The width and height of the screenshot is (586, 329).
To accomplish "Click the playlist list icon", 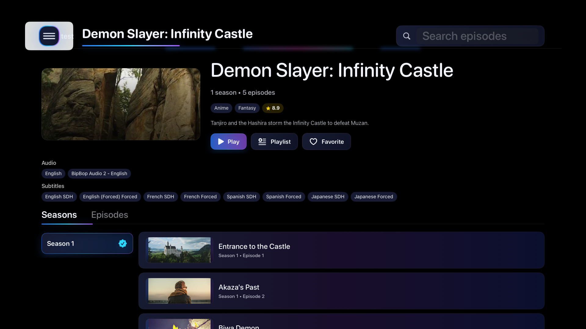I will coord(262,142).
